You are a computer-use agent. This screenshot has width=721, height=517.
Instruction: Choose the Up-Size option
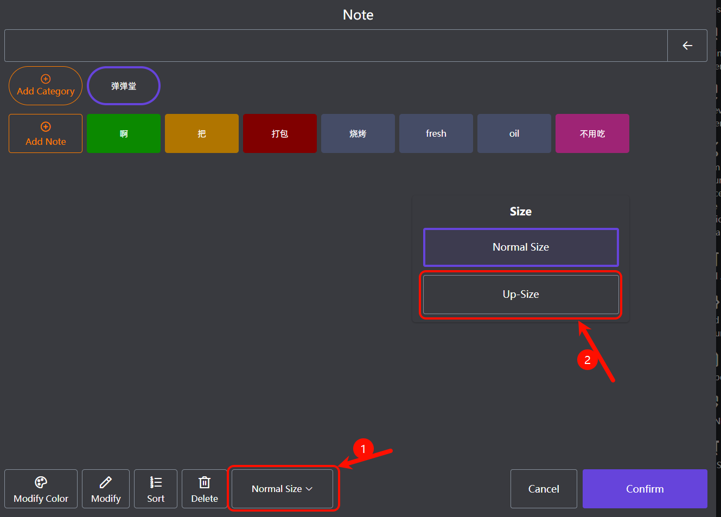pos(520,295)
